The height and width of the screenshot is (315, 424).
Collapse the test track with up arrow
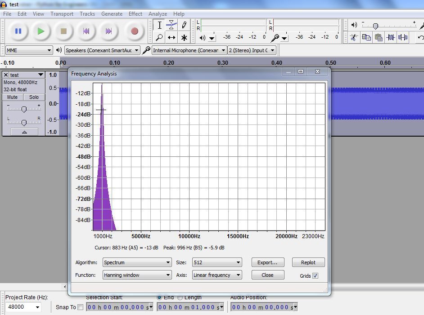[24, 132]
